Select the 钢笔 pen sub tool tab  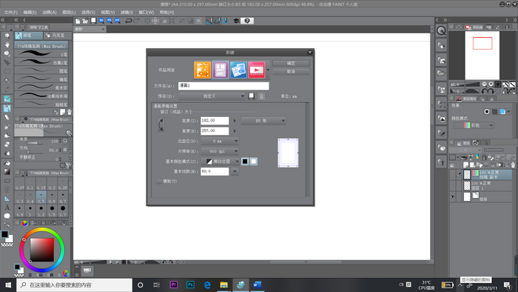click(28, 35)
